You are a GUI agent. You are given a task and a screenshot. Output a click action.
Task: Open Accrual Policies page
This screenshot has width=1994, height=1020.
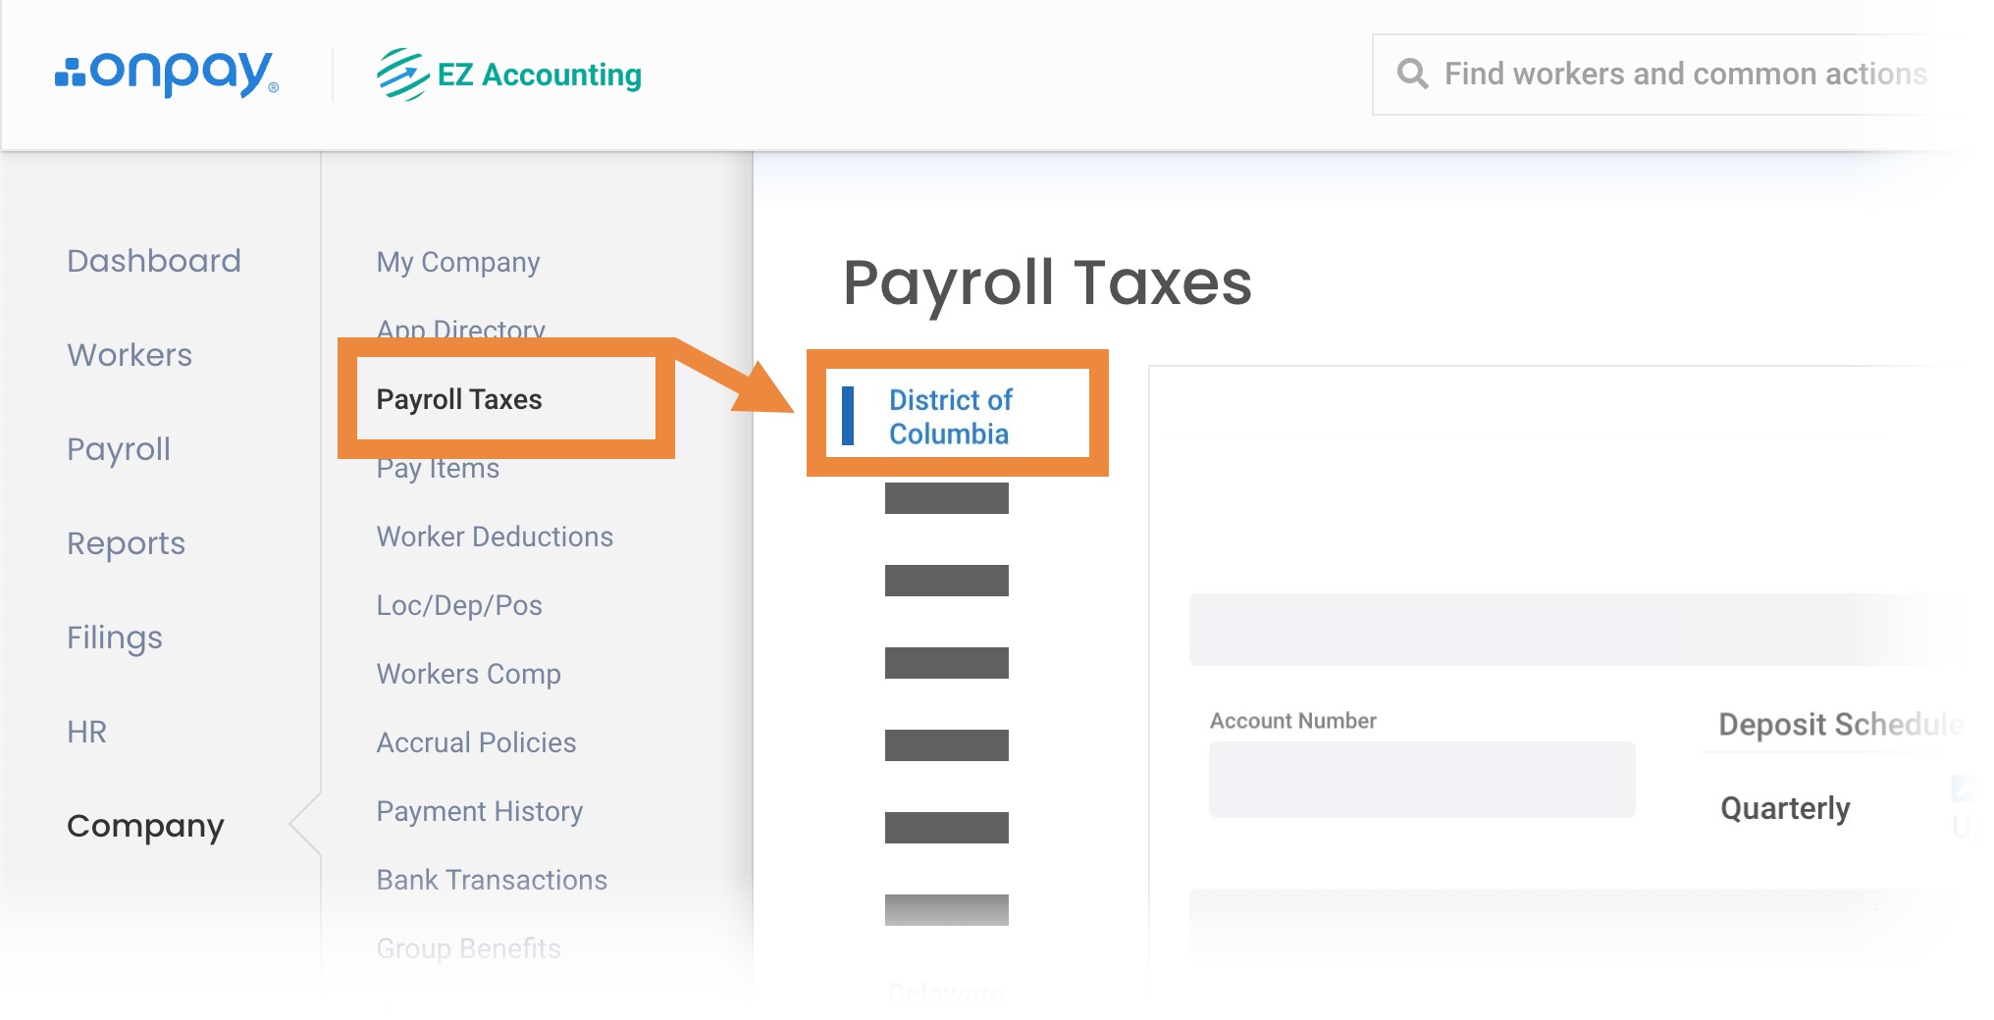(x=476, y=742)
